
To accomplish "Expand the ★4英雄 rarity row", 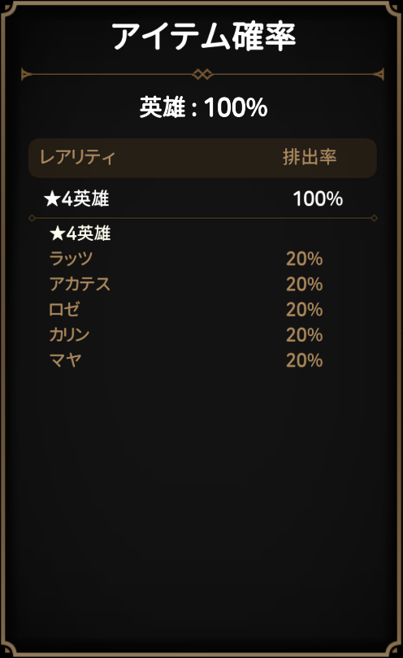I will click(202, 198).
